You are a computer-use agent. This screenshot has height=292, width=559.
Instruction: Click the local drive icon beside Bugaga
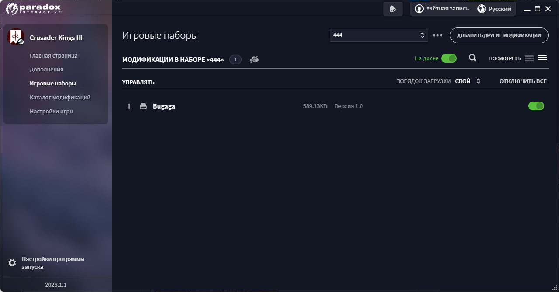(143, 106)
